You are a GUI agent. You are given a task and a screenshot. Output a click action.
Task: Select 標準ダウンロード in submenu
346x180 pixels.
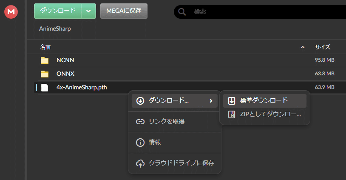[x=264, y=101]
